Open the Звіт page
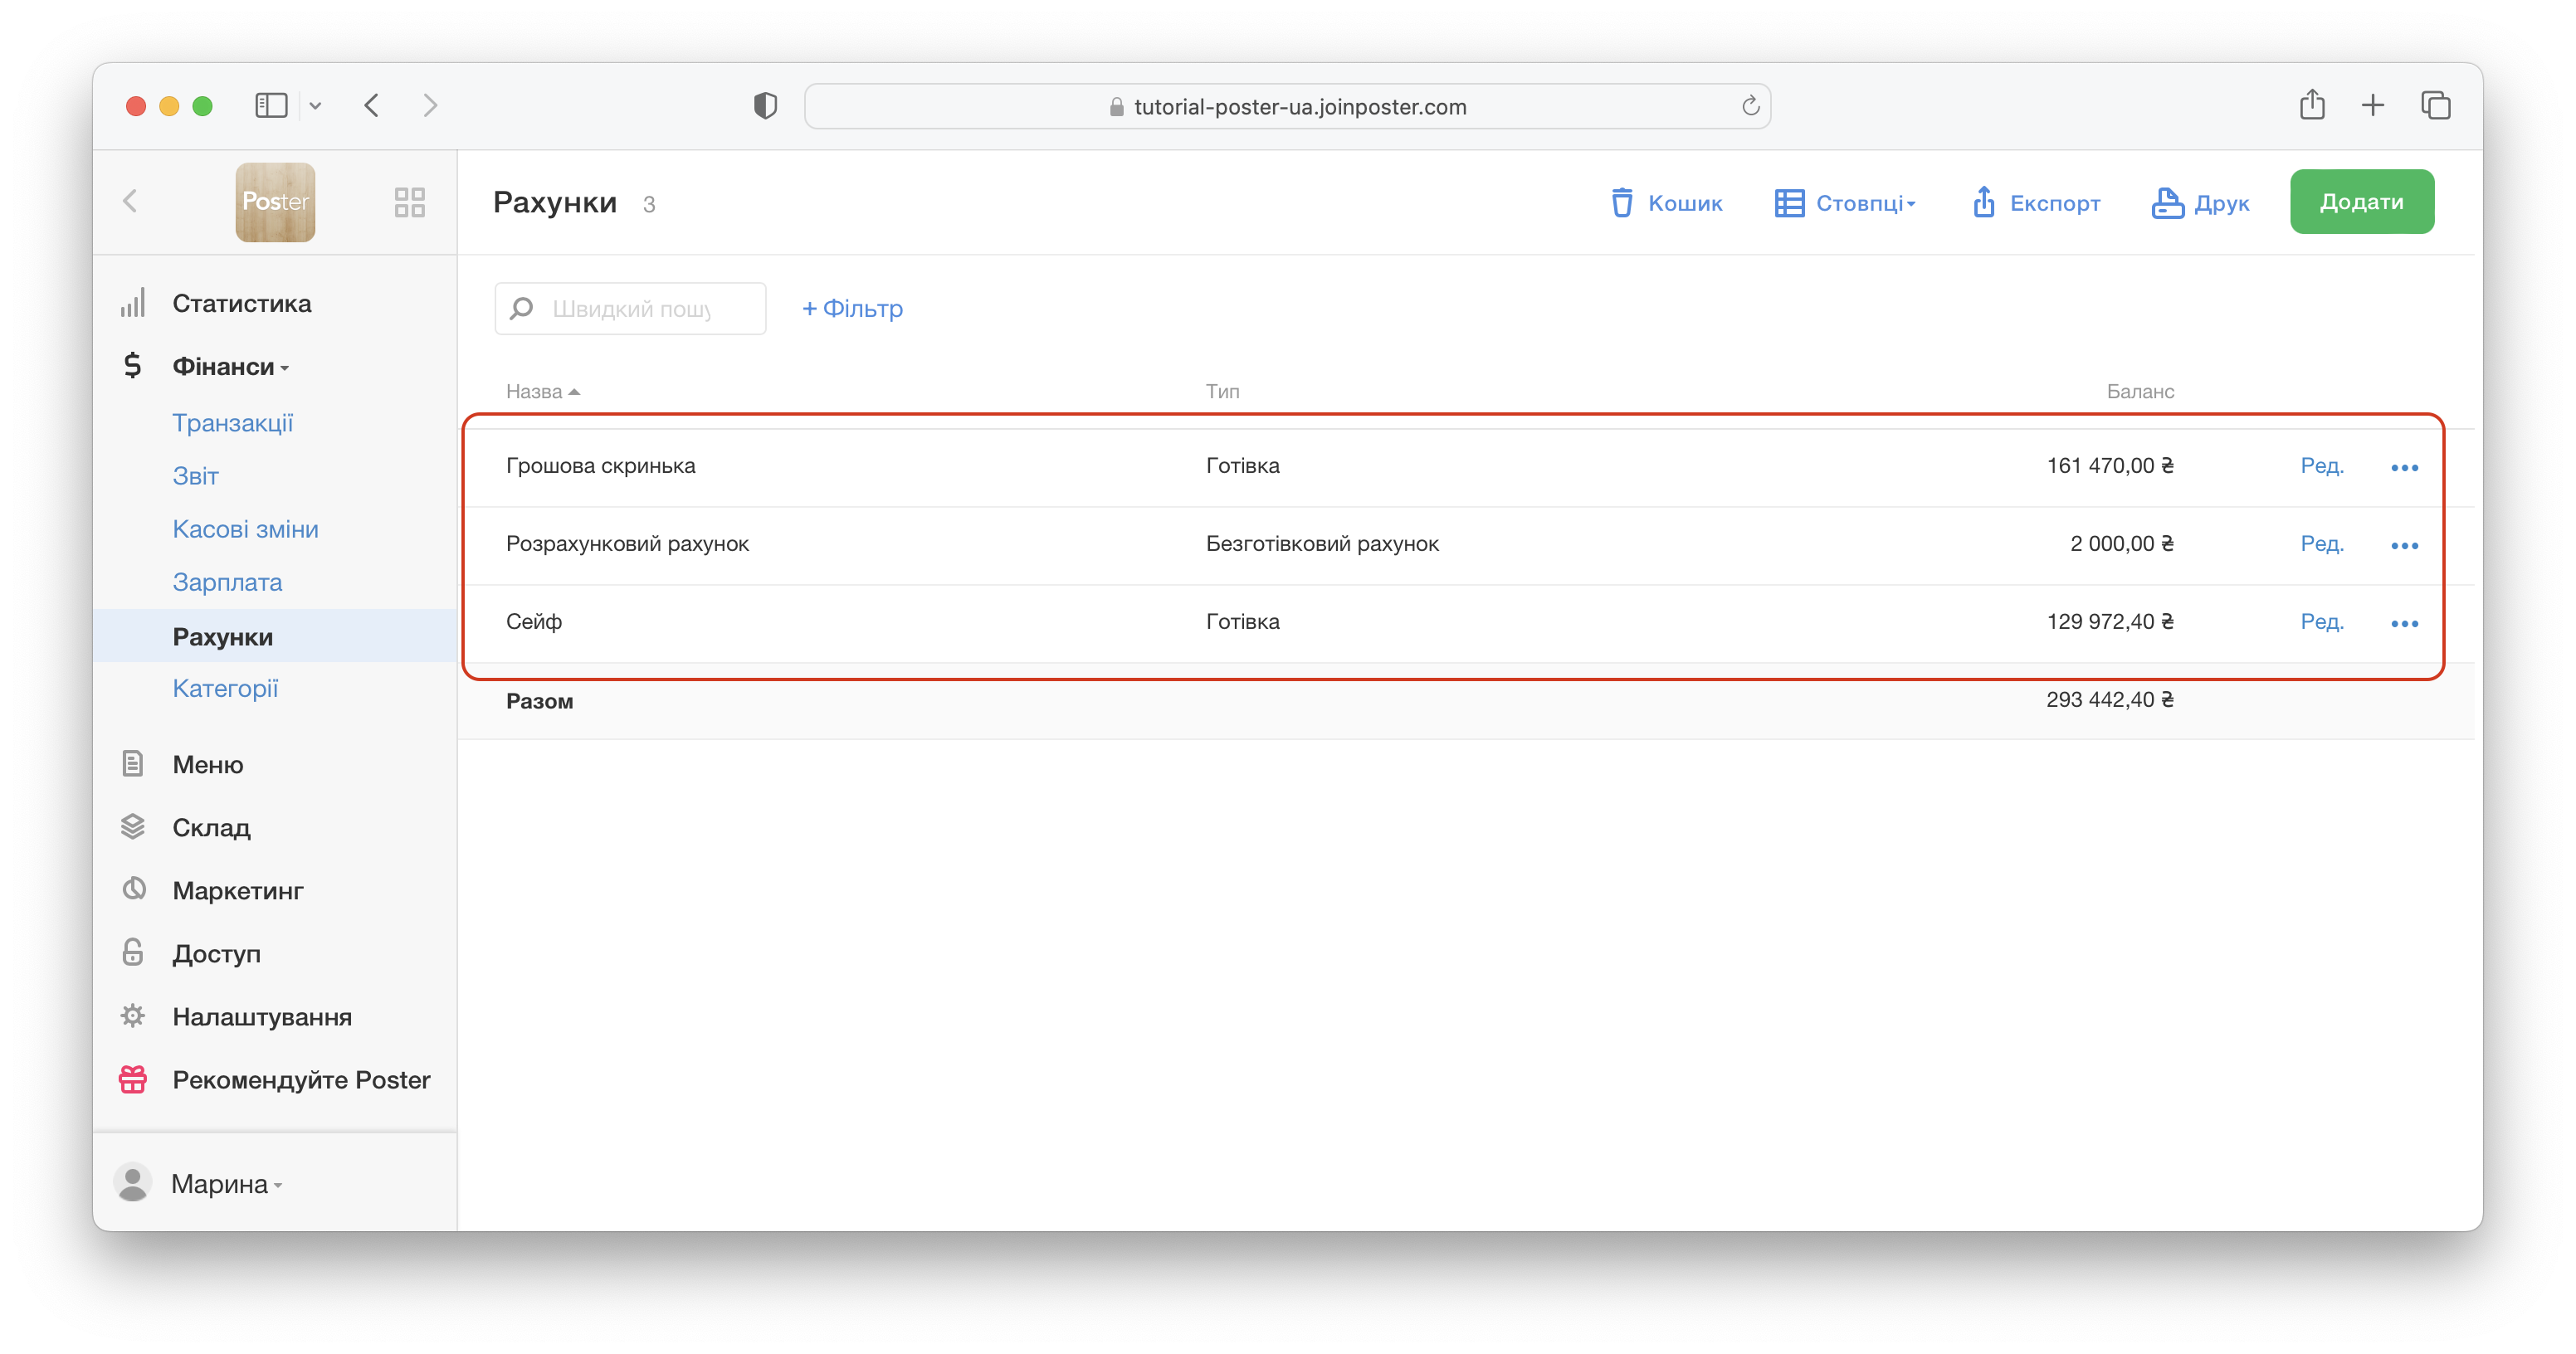 click(195, 476)
